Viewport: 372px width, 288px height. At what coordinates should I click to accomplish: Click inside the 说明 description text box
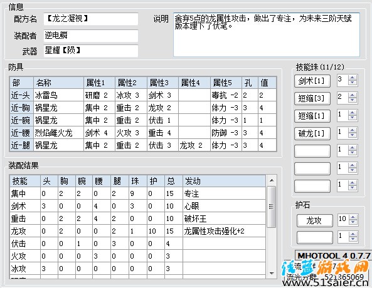(x=267, y=34)
